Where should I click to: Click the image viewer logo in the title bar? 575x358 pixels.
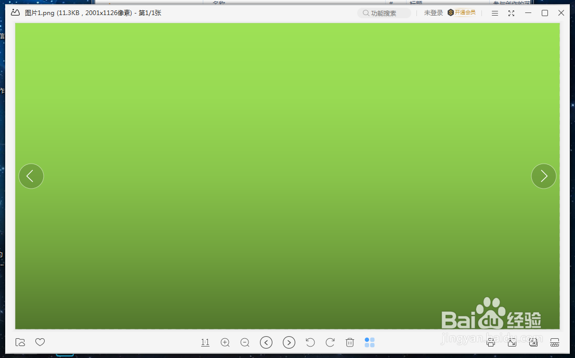pyautogui.click(x=15, y=13)
